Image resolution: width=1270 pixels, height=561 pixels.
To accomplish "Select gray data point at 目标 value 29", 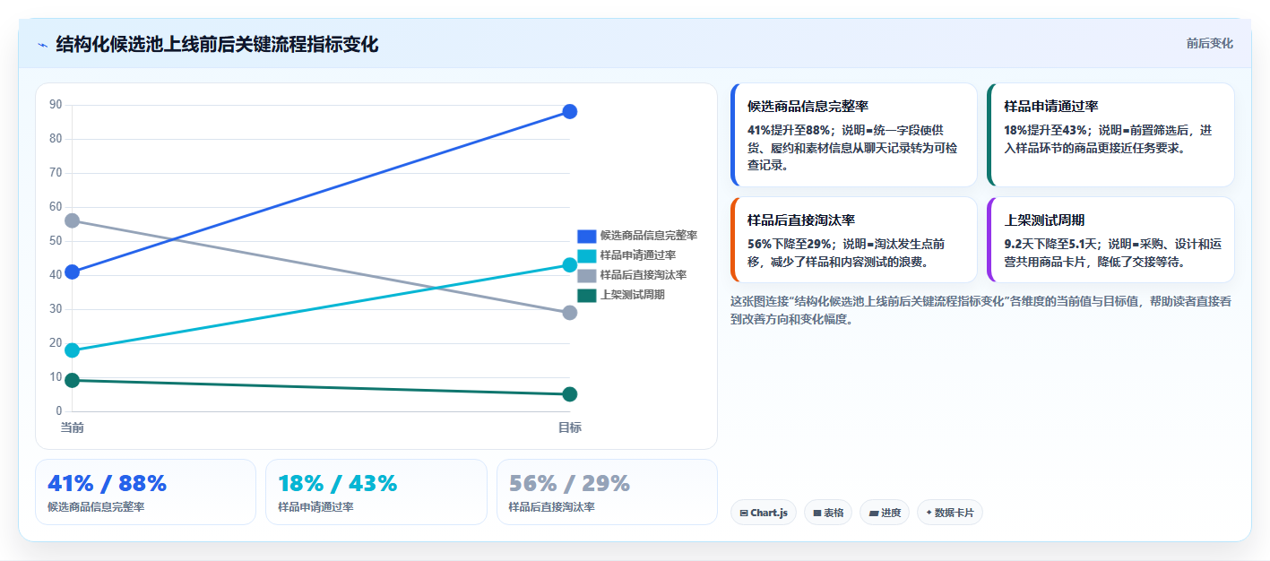I will point(570,313).
